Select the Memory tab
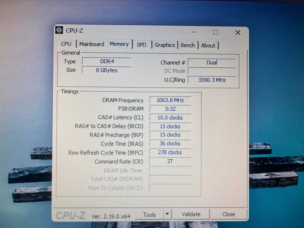Image resolution: width=304 pixels, height=228 pixels. 119,44
